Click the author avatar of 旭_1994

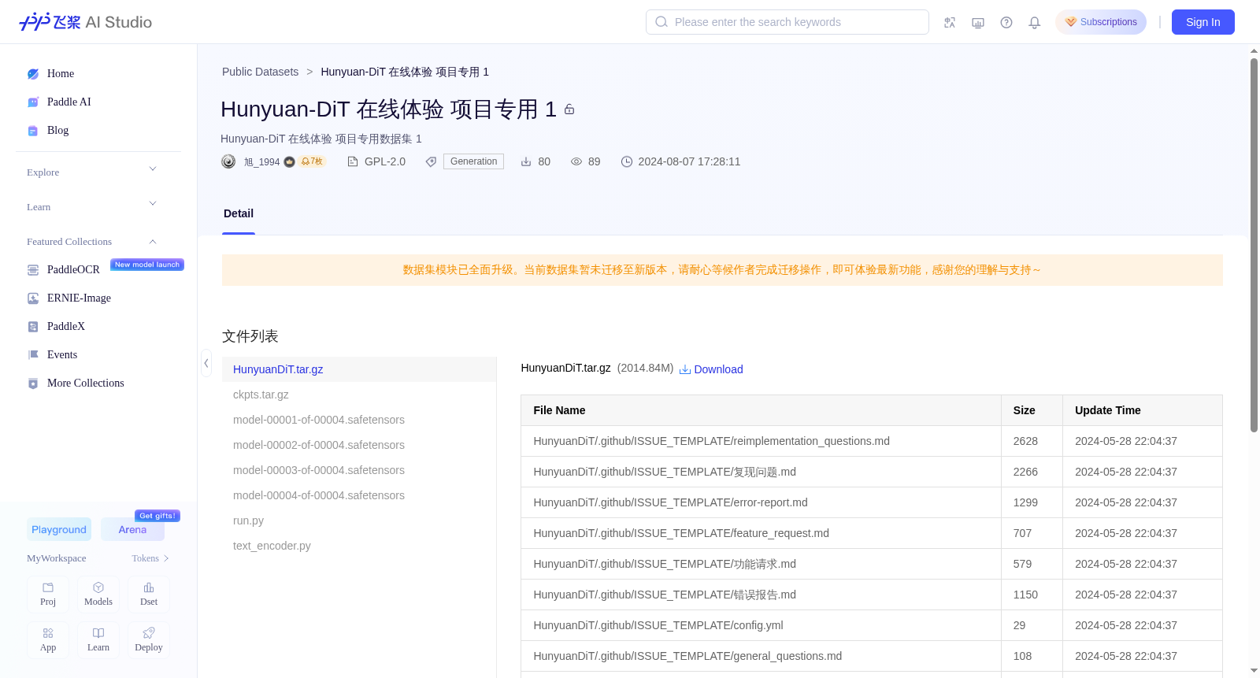point(228,161)
